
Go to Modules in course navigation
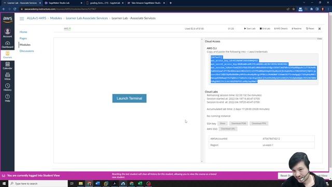(x=25, y=45)
